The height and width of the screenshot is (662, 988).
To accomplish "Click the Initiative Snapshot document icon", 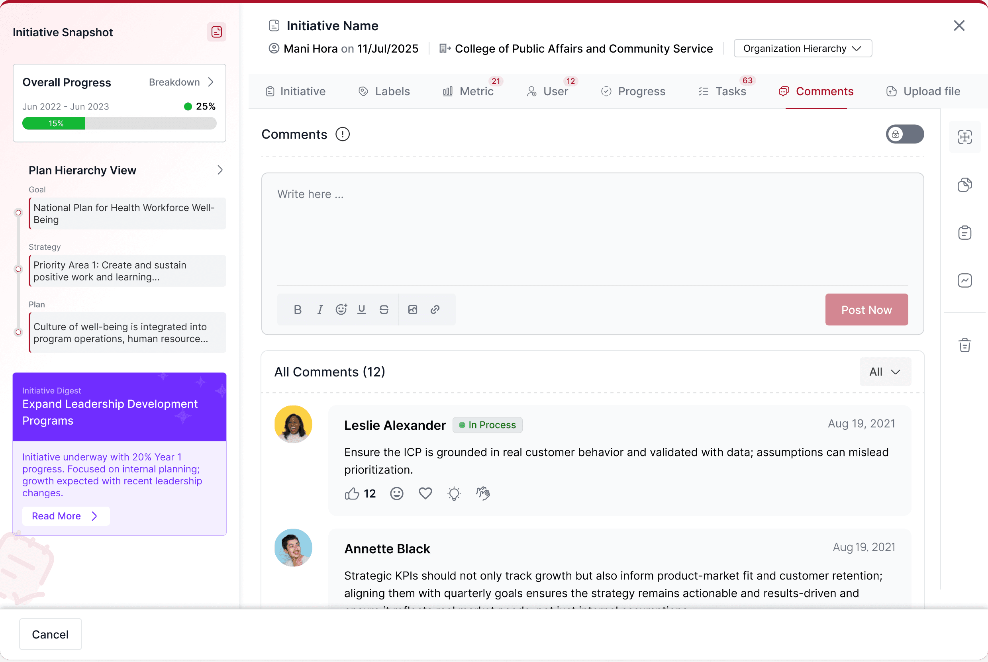I will click(x=216, y=32).
